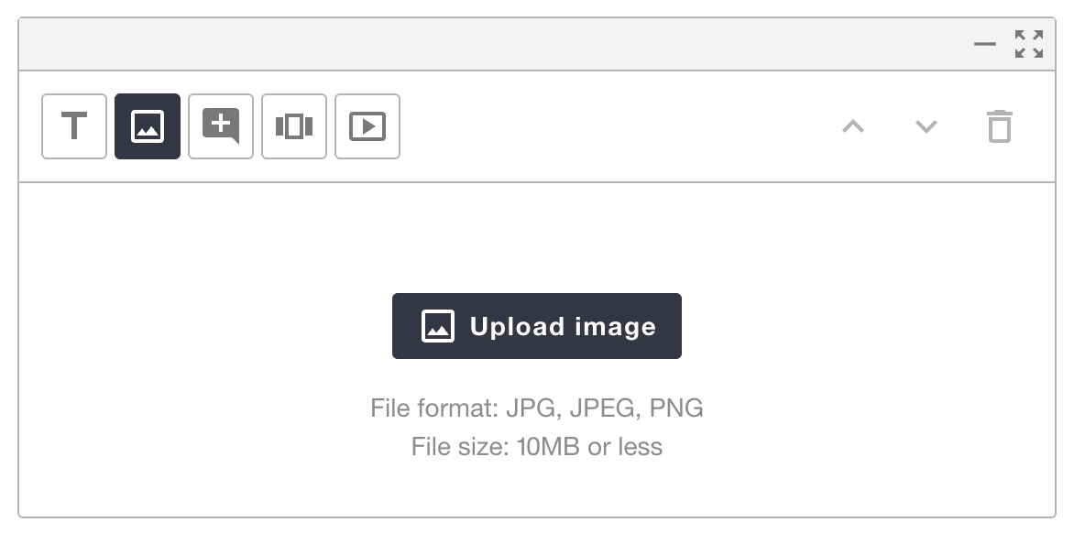Viewport: 1074px width, 533px height.
Task: Delete the block using the trash icon
Action: pos(1000,126)
